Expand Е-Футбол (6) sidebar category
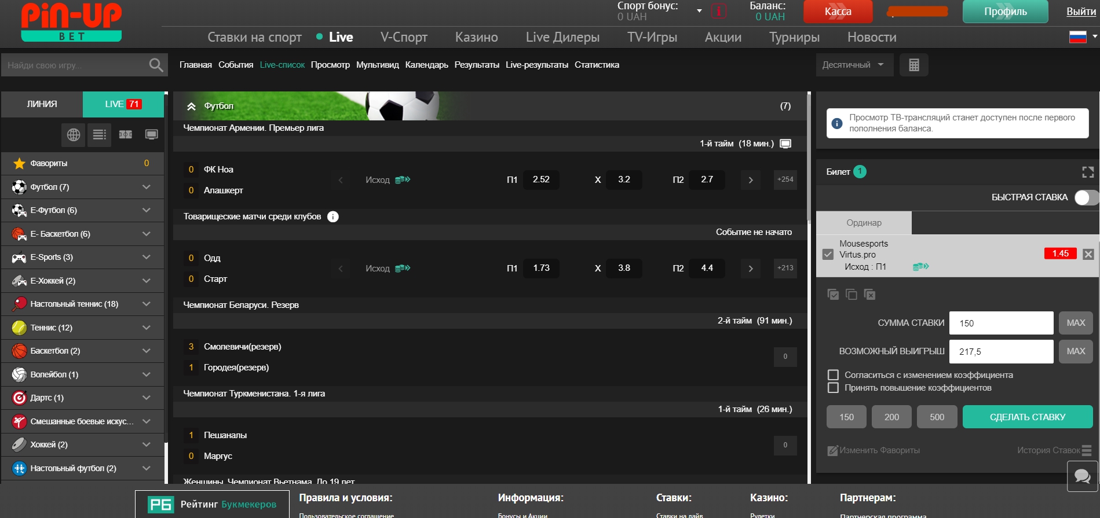The width and height of the screenshot is (1100, 518). (82, 211)
